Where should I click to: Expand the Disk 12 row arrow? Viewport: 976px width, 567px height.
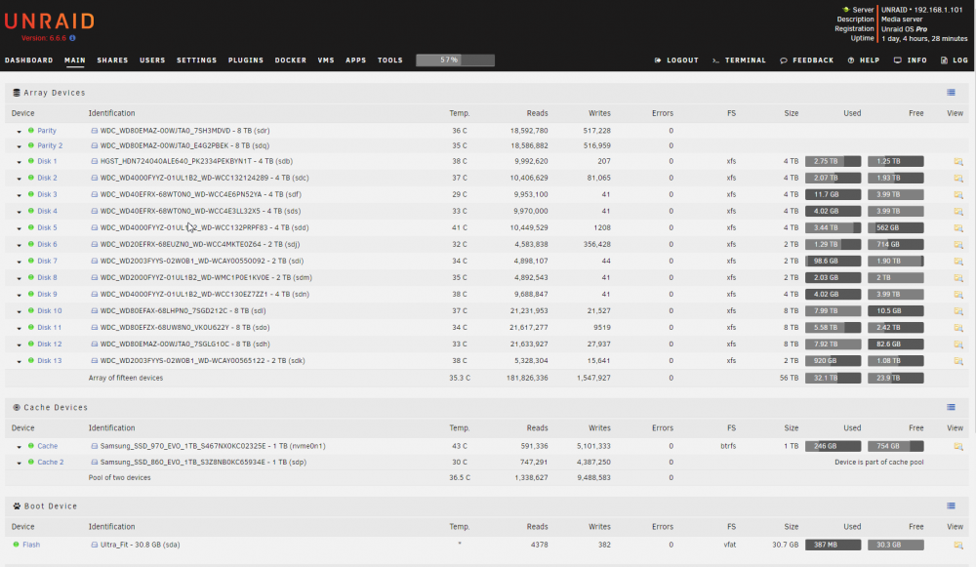click(20, 344)
